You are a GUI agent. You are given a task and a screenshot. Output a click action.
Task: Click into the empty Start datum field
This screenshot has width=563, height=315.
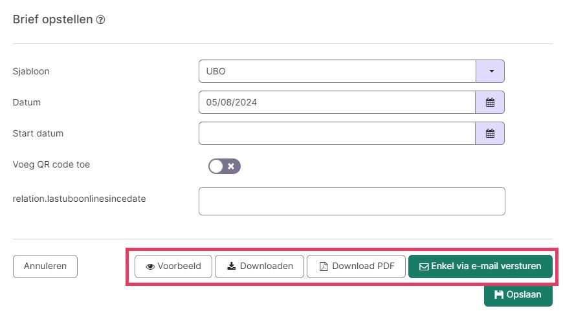(x=337, y=133)
